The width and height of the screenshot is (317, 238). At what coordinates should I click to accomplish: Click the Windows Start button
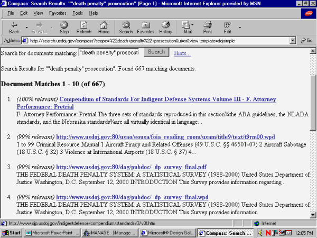pyautogui.click(x=12, y=233)
